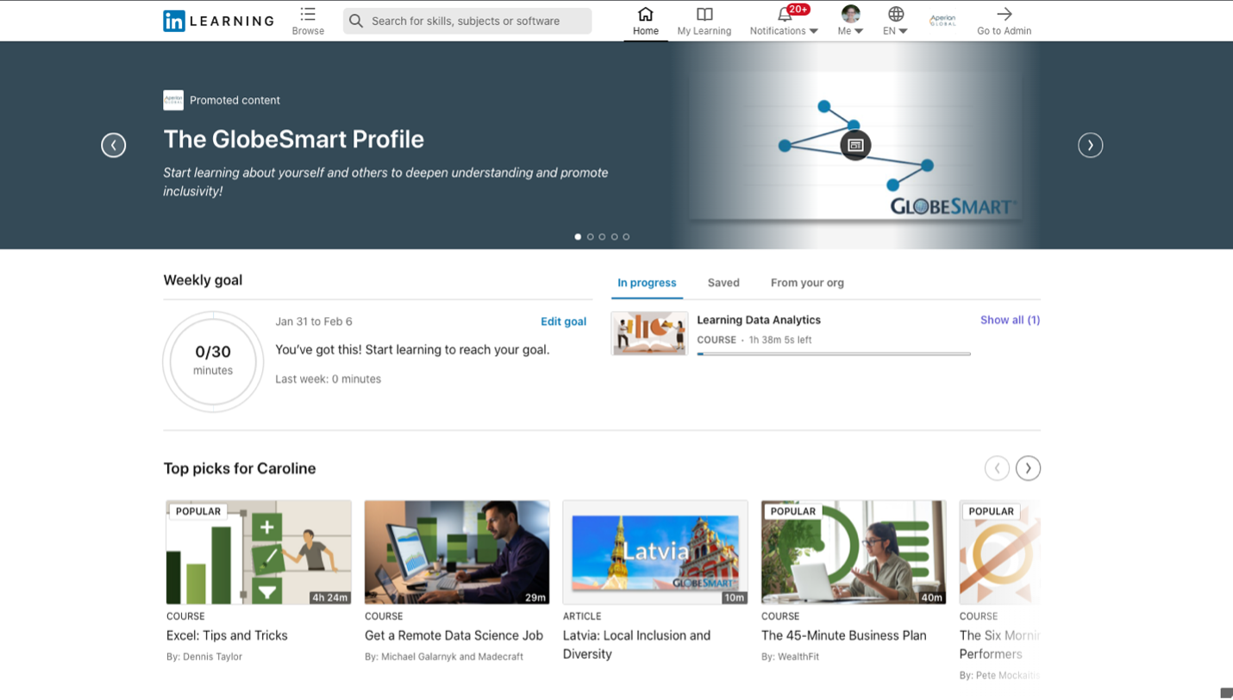Screen dimensions: 1233x700
Task: Click Last week: 0 minutes text
Action: 328,378
